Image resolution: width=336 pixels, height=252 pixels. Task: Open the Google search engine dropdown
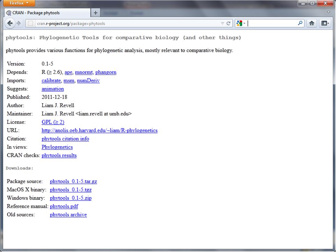(241, 23)
